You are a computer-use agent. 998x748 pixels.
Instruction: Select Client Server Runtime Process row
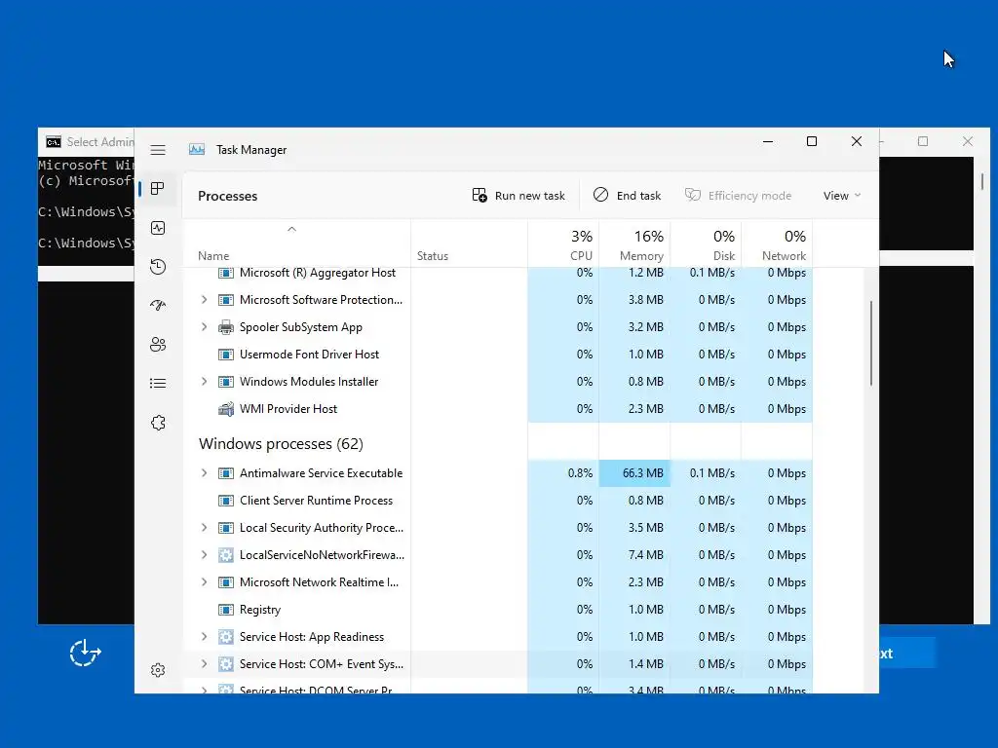click(498, 501)
